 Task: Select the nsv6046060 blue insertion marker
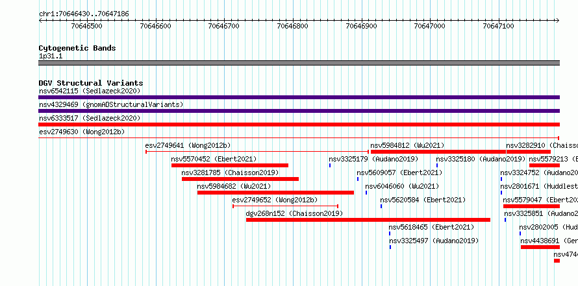pos(366,193)
